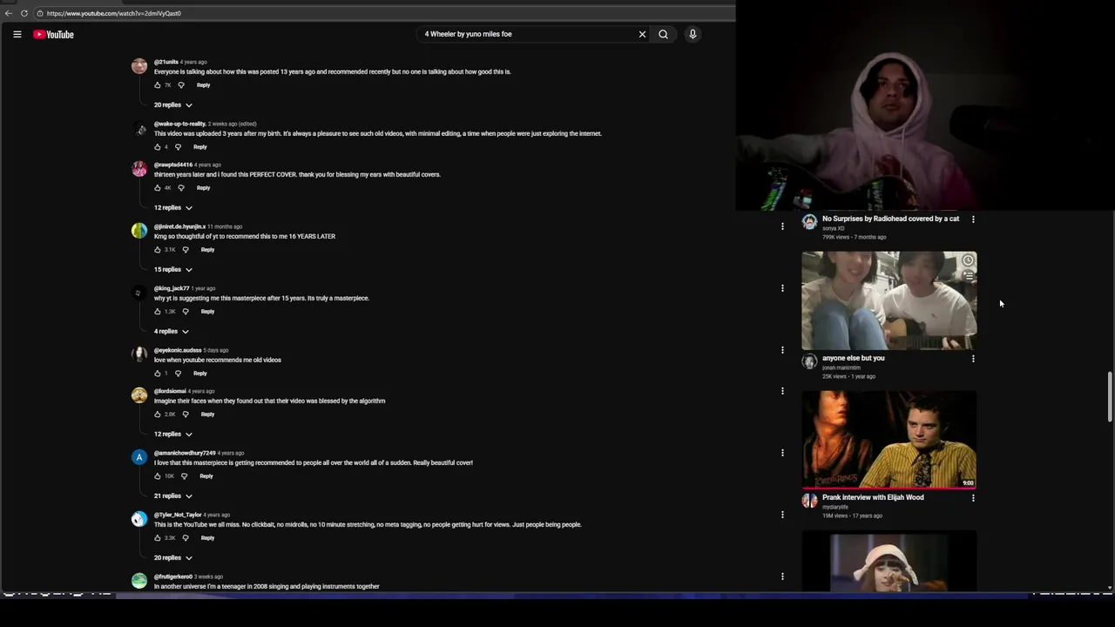Expand 12 replies under @rawptsd4416 comment
1115x627 pixels.
click(x=173, y=207)
